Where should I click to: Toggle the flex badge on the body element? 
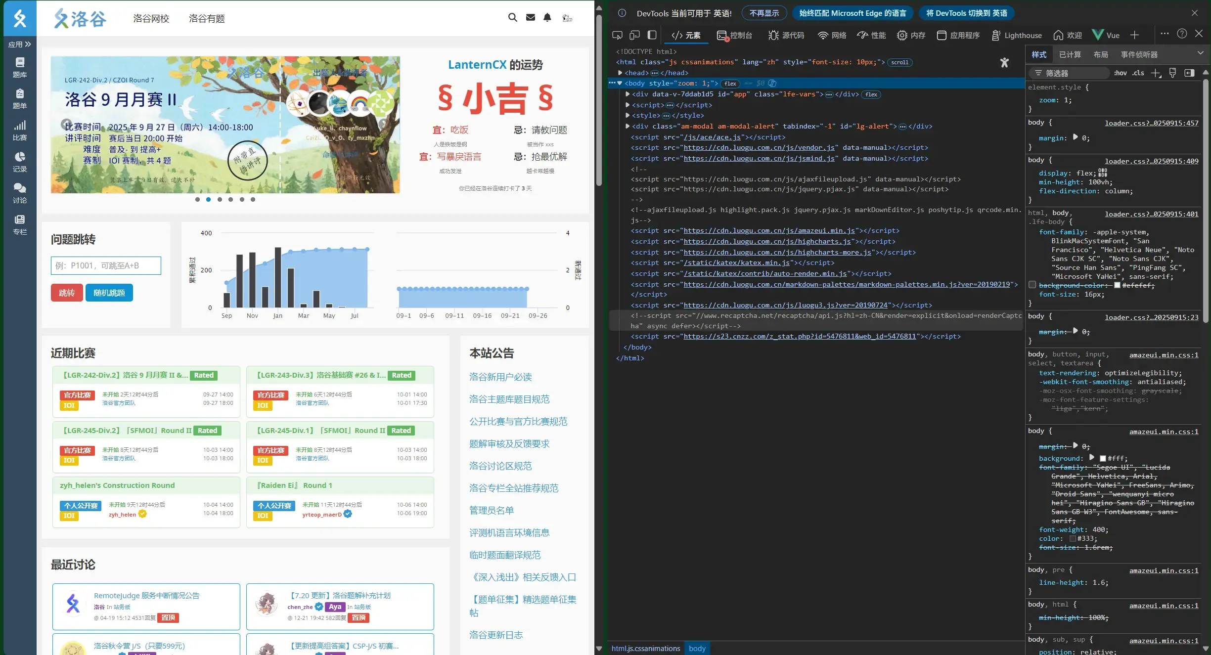click(x=730, y=84)
